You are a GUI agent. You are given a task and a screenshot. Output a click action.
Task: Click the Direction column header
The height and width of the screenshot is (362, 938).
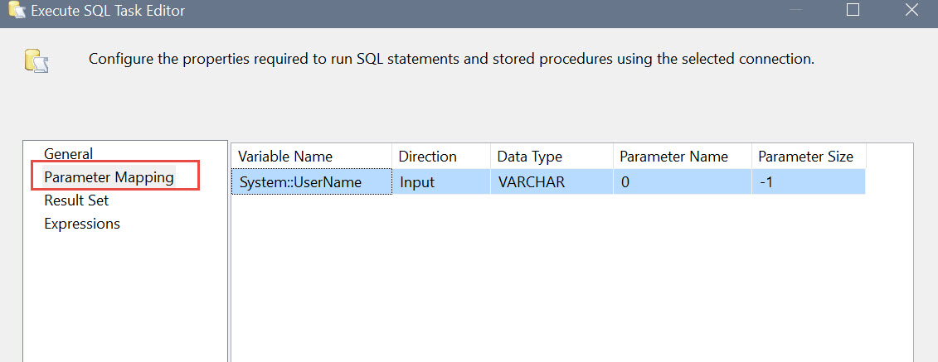pos(441,157)
